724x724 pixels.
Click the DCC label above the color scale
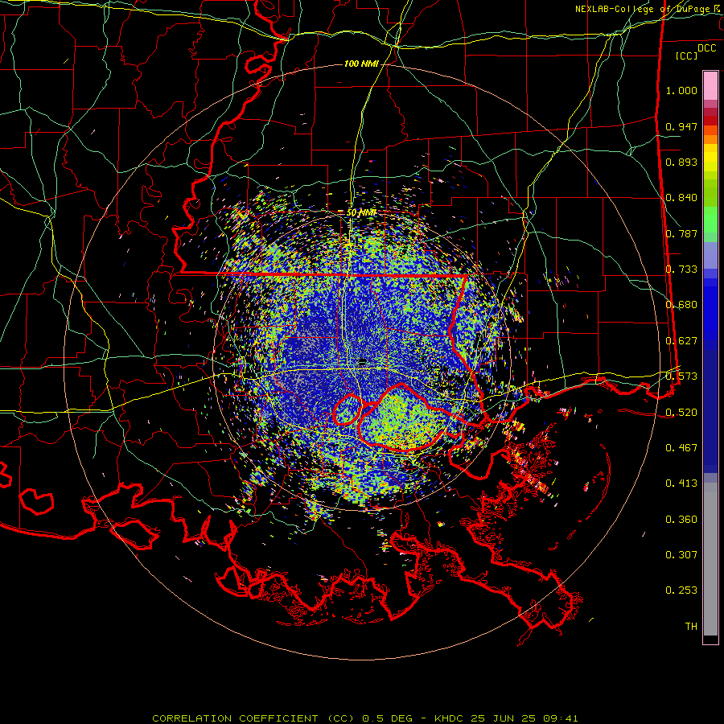pos(707,48)
